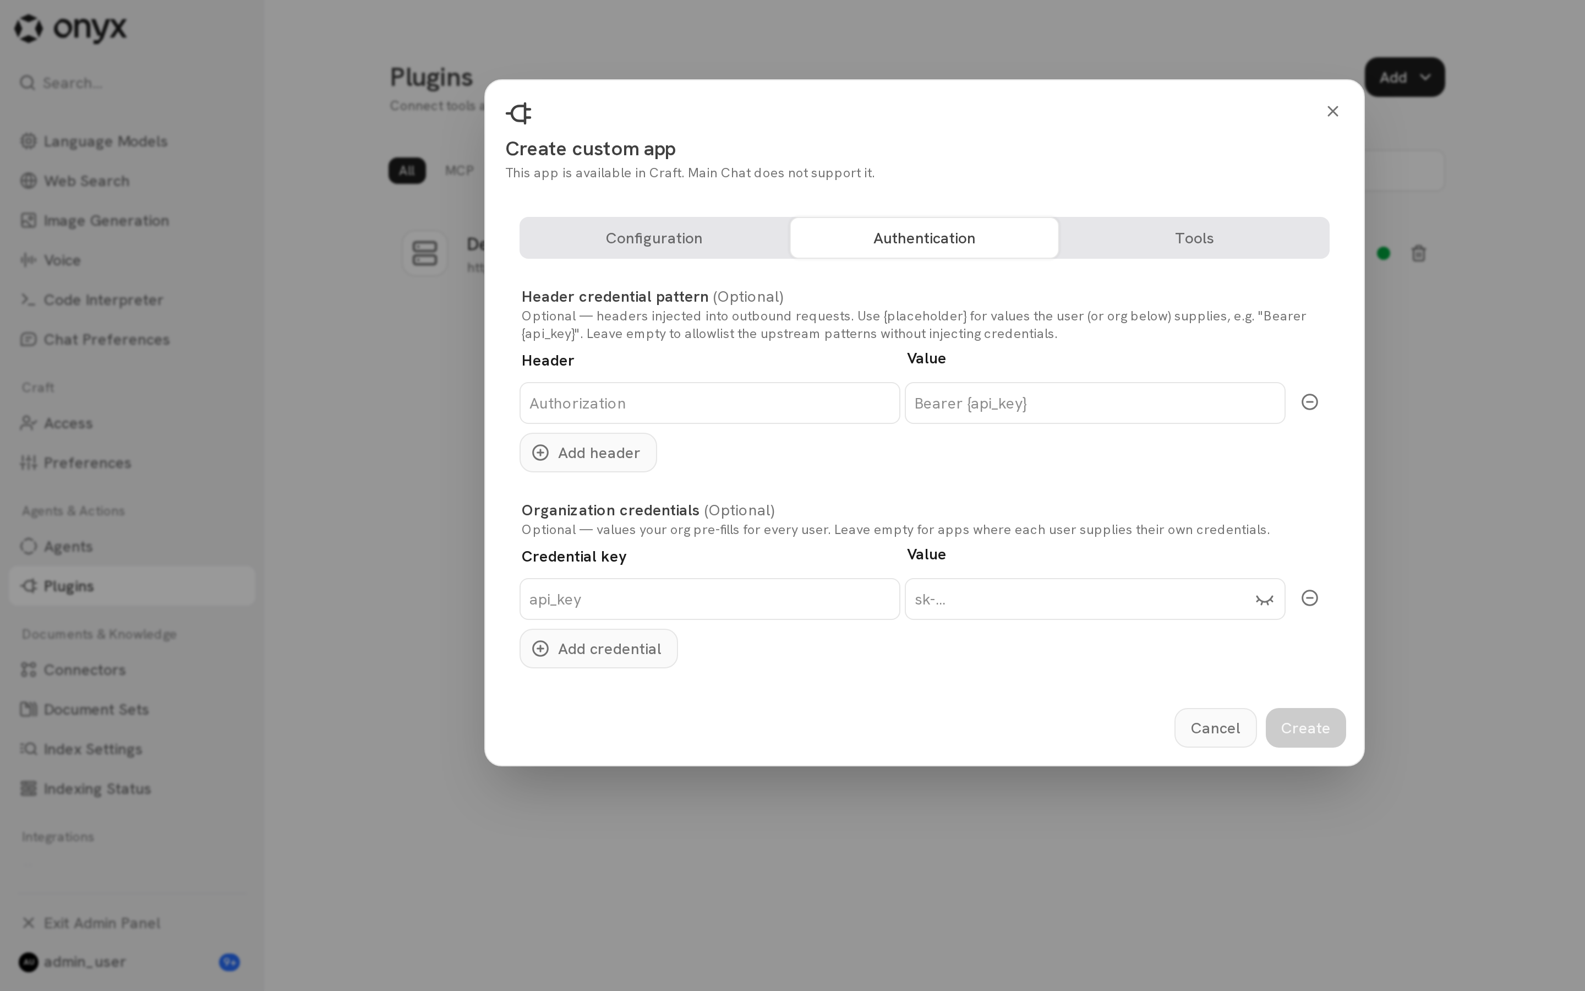Screen dimensions: 1585x991
Task: Open Language Models in the sidebar
Action: [x=131, y=141]
